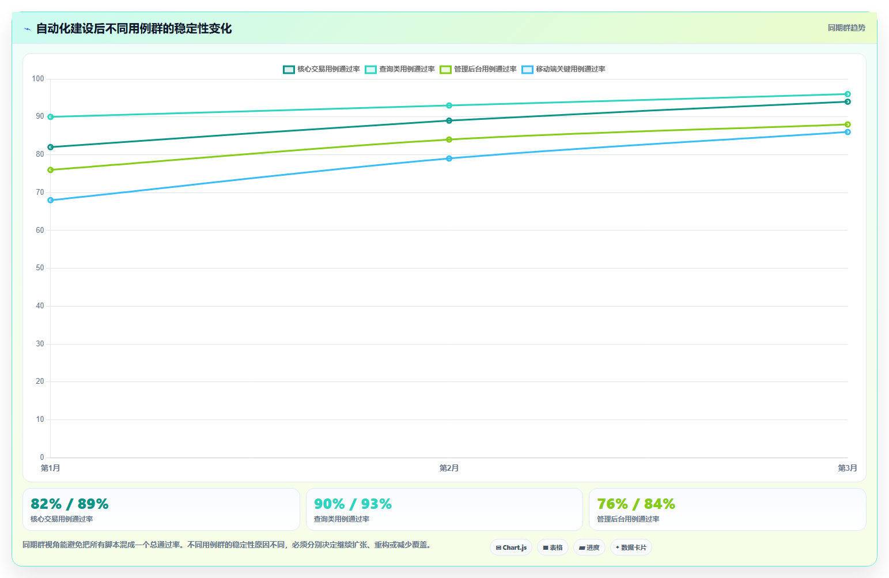Click the 数据卡片 chip
Screen dimensions: 889x578
point(631,547)
